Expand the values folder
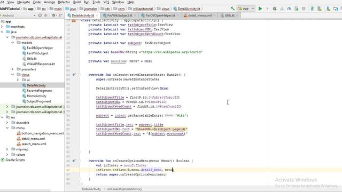342x192 pixels. point(7,155)
